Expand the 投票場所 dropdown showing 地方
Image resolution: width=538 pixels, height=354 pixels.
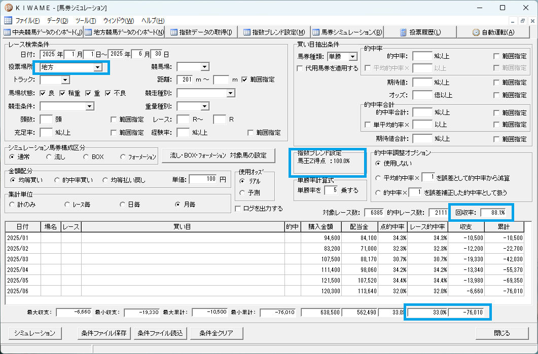pyautogui.click(x=98, y=67)
